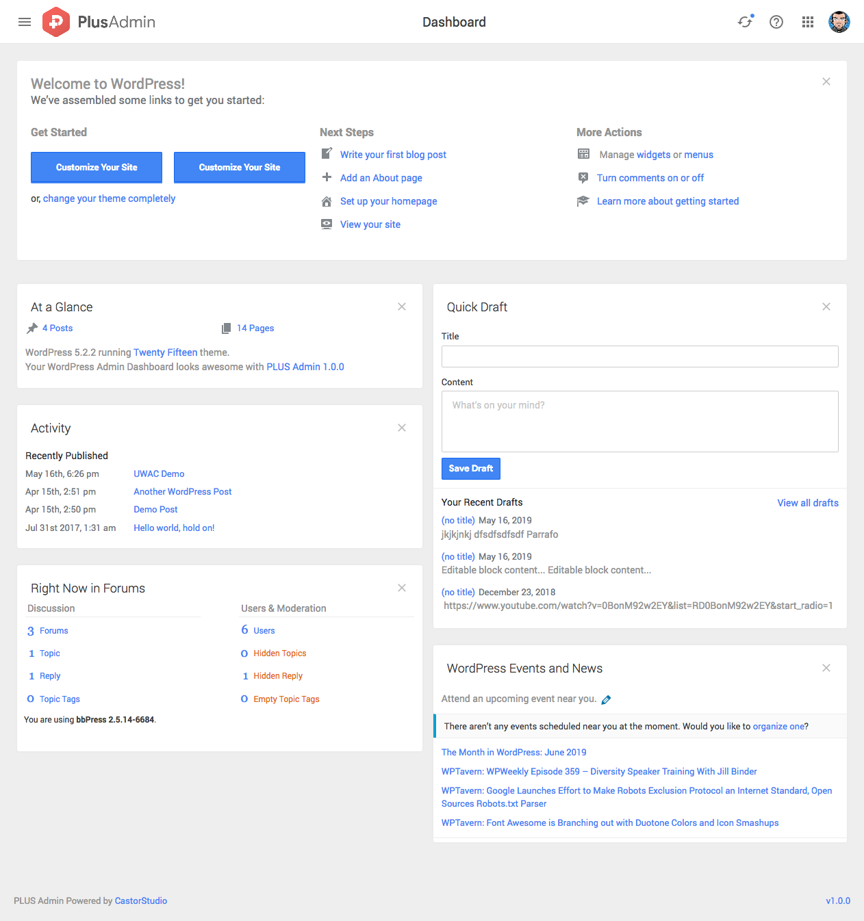
Task: Open the menus link
Action: pyautogui.click(x=699, y=155)
